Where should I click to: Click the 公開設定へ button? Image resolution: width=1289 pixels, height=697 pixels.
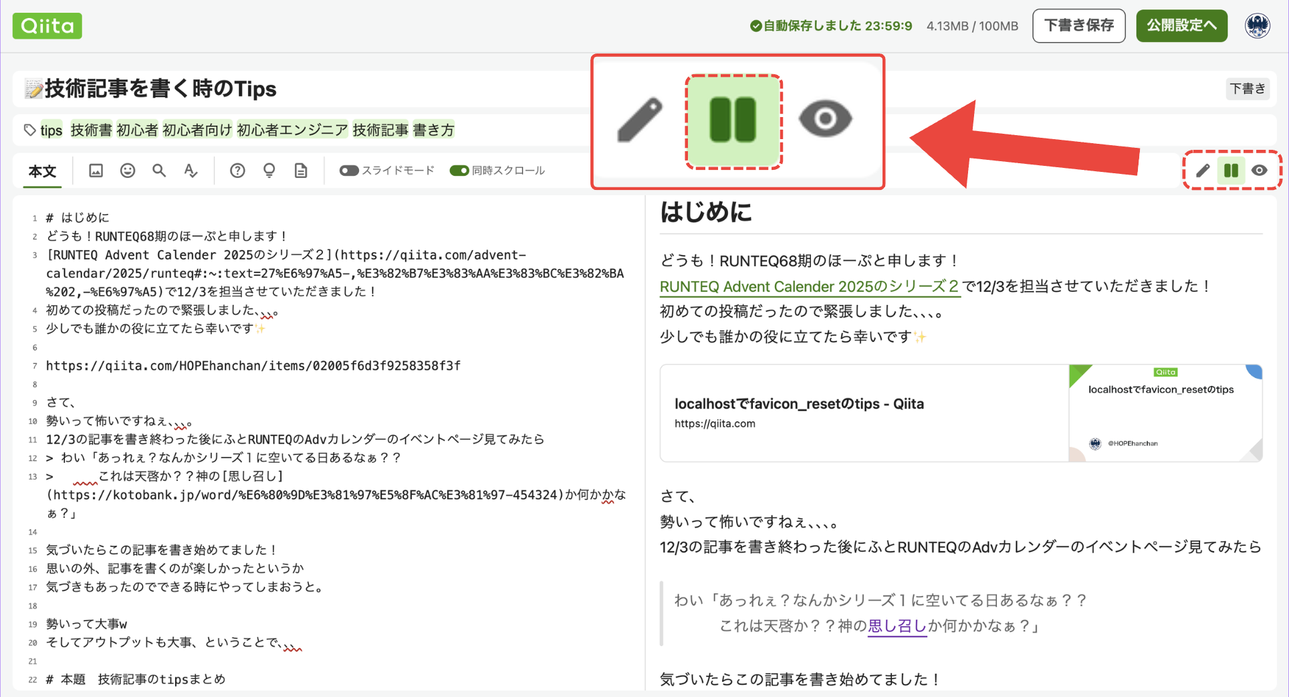click(x=1181, y=25)
